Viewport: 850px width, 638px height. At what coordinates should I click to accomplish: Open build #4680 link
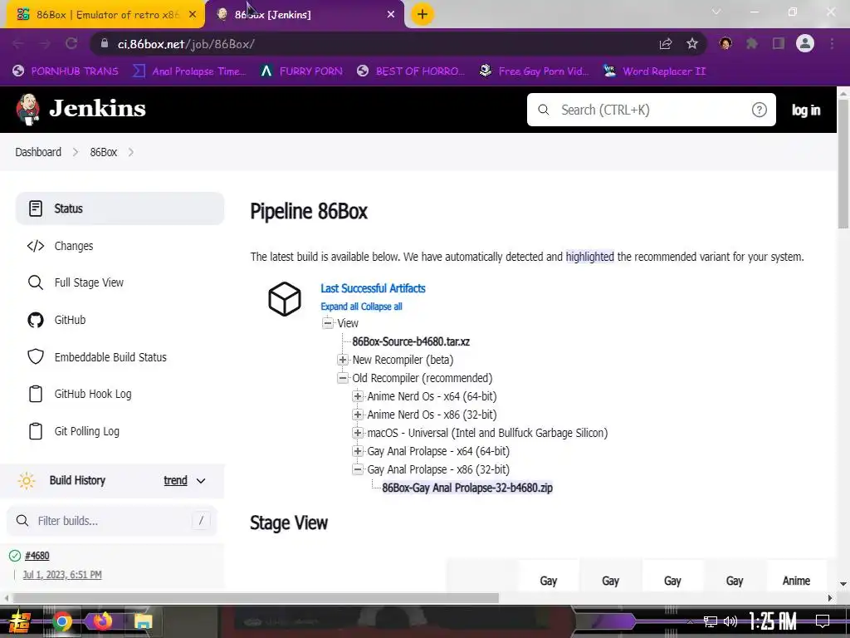37,556
